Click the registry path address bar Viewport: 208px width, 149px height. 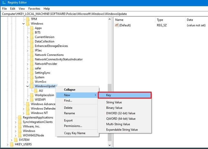[104, 14]
